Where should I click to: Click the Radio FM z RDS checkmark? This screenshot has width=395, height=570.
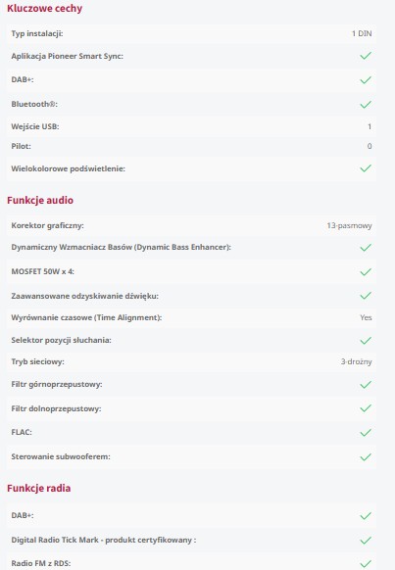366,564
